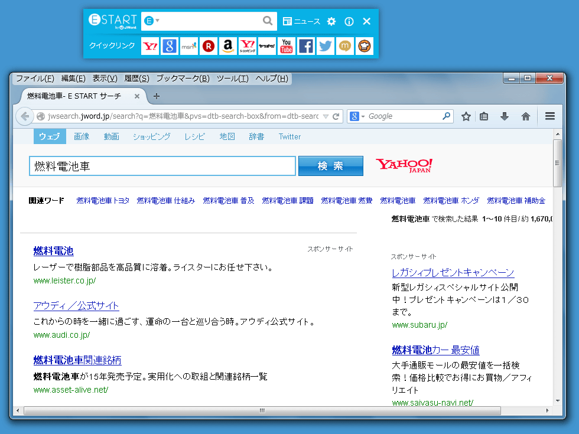Open the browser hamburger menu

(550, 116)
